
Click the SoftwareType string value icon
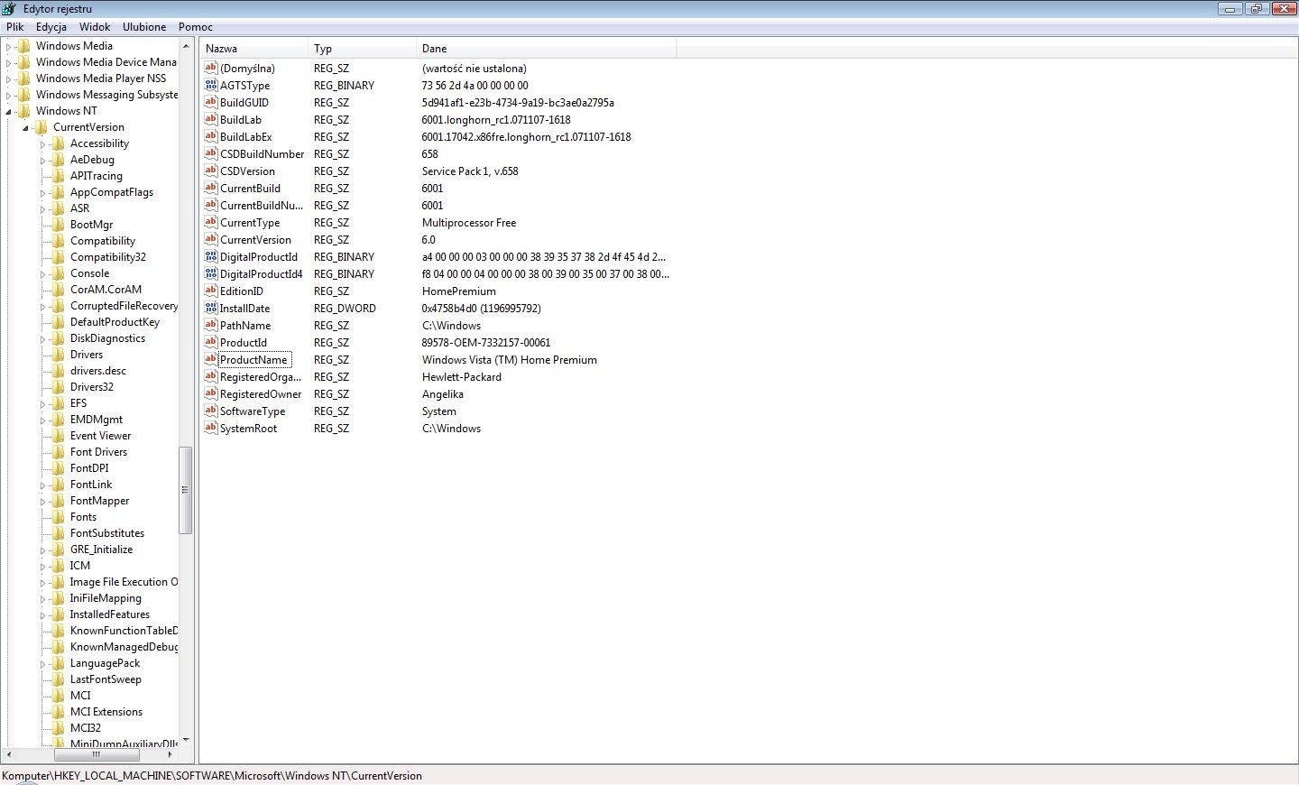pyautogui.click(x=211, y=411)
